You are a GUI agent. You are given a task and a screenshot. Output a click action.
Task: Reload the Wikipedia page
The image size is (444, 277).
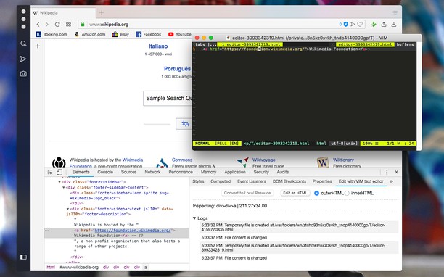pos(57,25)
